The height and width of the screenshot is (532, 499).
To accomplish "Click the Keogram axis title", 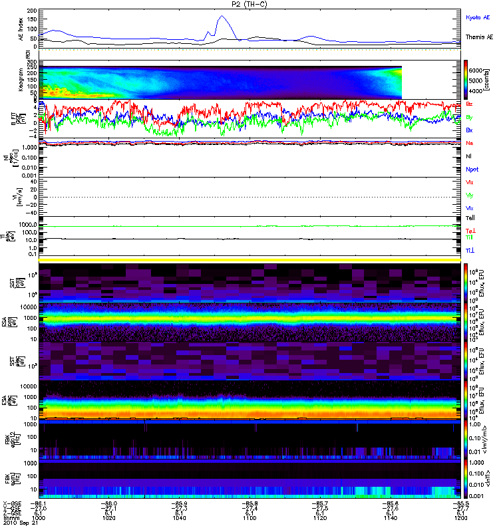I will pyautogui.click(x=21, y=79).
